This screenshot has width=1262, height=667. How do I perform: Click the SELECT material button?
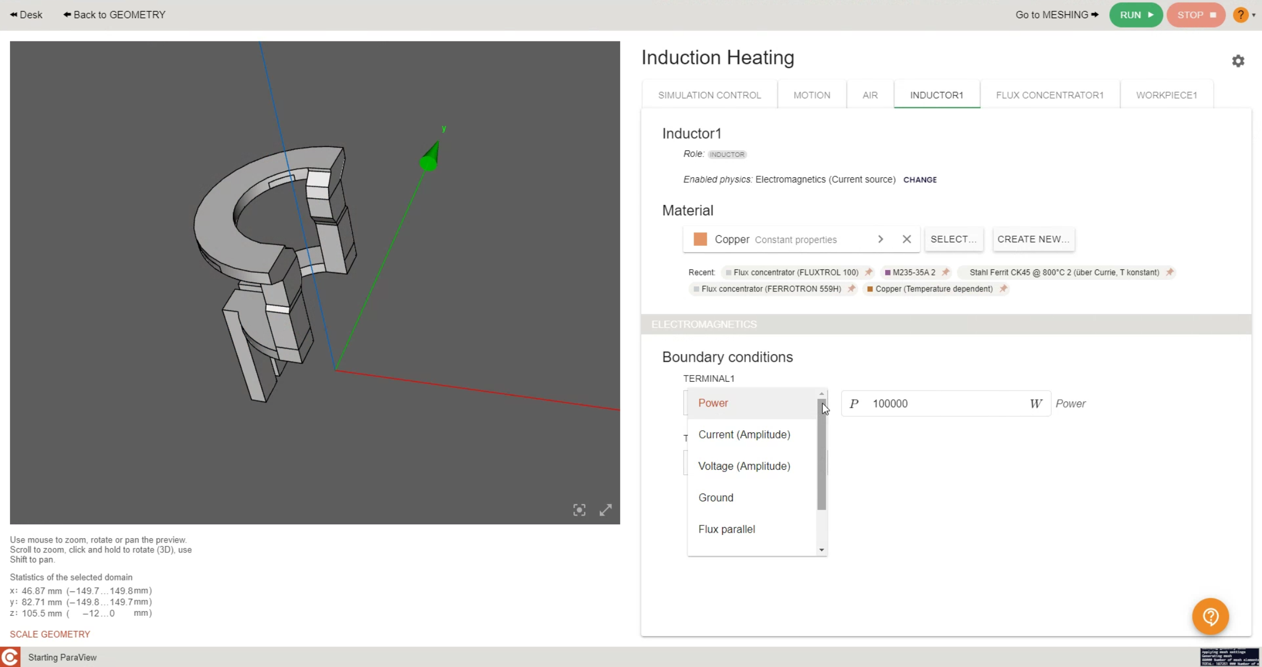tap(953, 240)
